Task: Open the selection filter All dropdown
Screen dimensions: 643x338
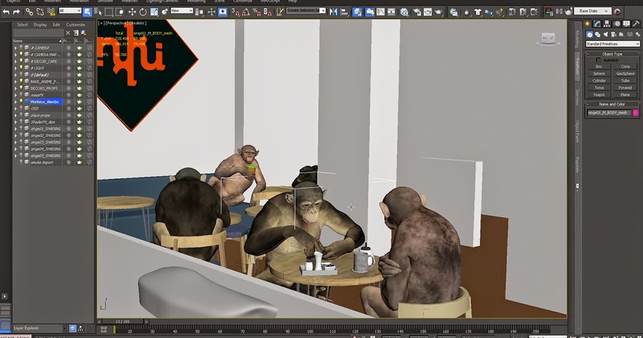Action: tap(70, 11)
